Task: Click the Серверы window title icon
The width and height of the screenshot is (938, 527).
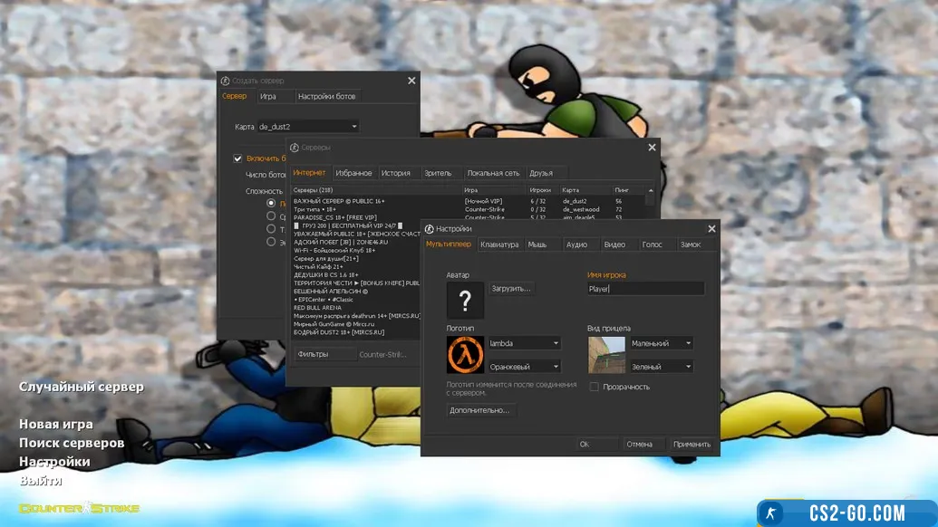Action: (295, 147)
